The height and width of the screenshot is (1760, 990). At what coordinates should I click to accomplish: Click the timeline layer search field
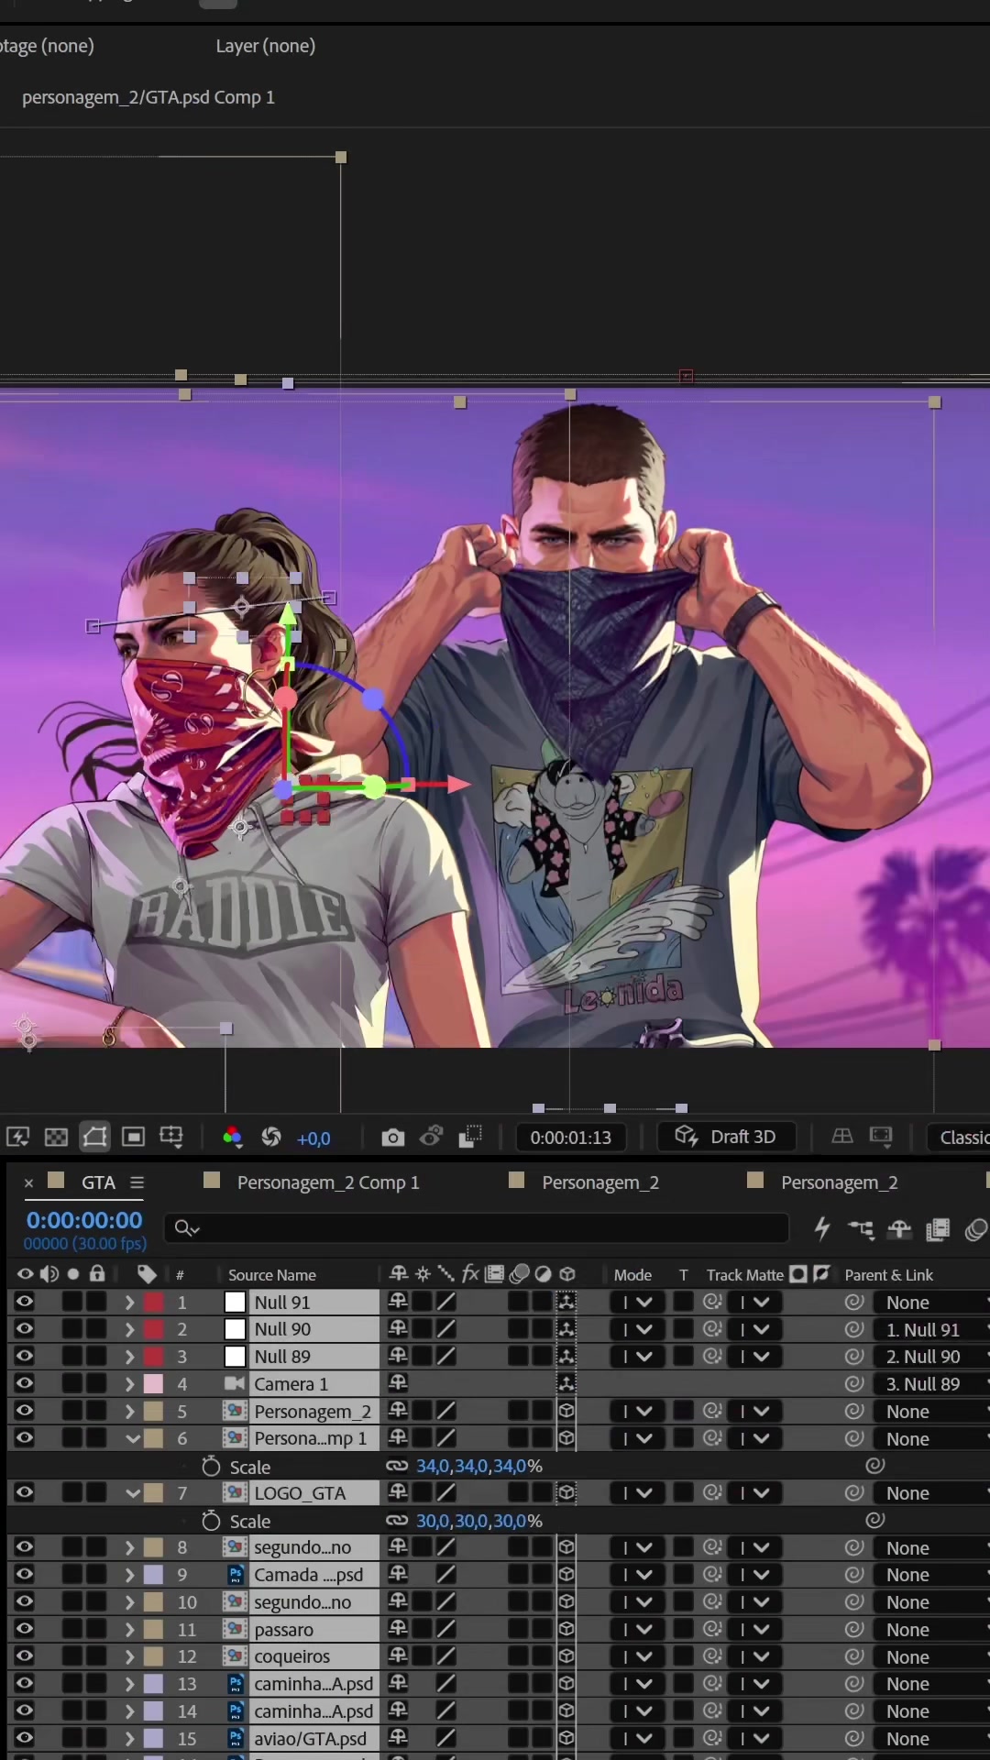coord(477,1227)
